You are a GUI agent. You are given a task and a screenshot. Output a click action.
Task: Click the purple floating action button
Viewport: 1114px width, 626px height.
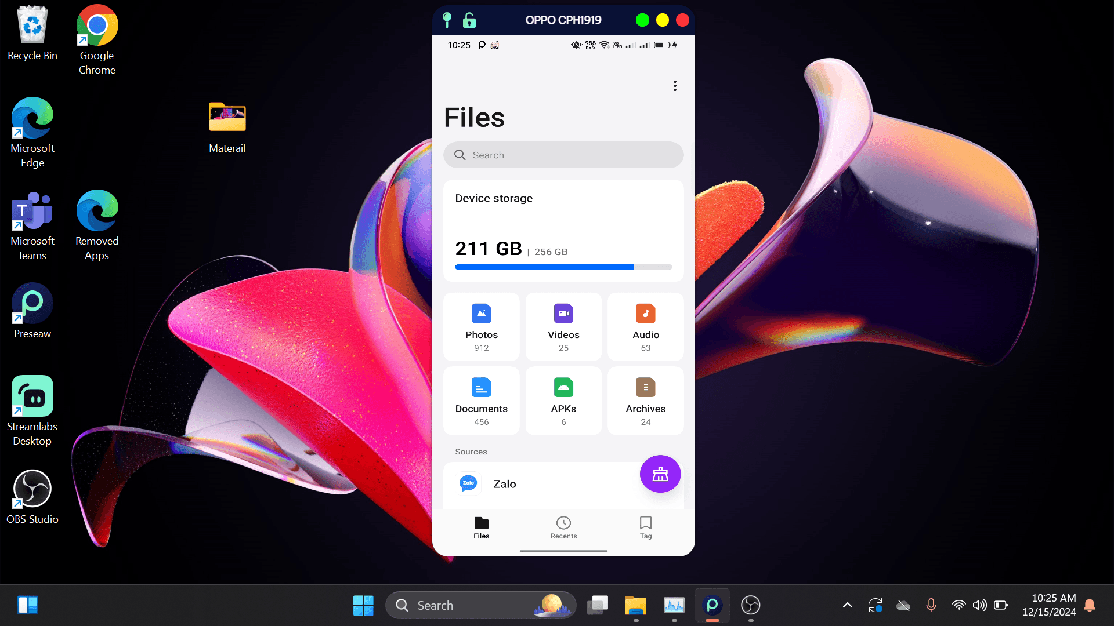[x=660, y=474]
